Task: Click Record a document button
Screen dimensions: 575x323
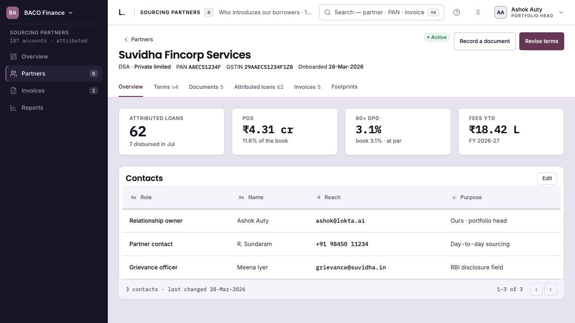Action: point(485,41)
